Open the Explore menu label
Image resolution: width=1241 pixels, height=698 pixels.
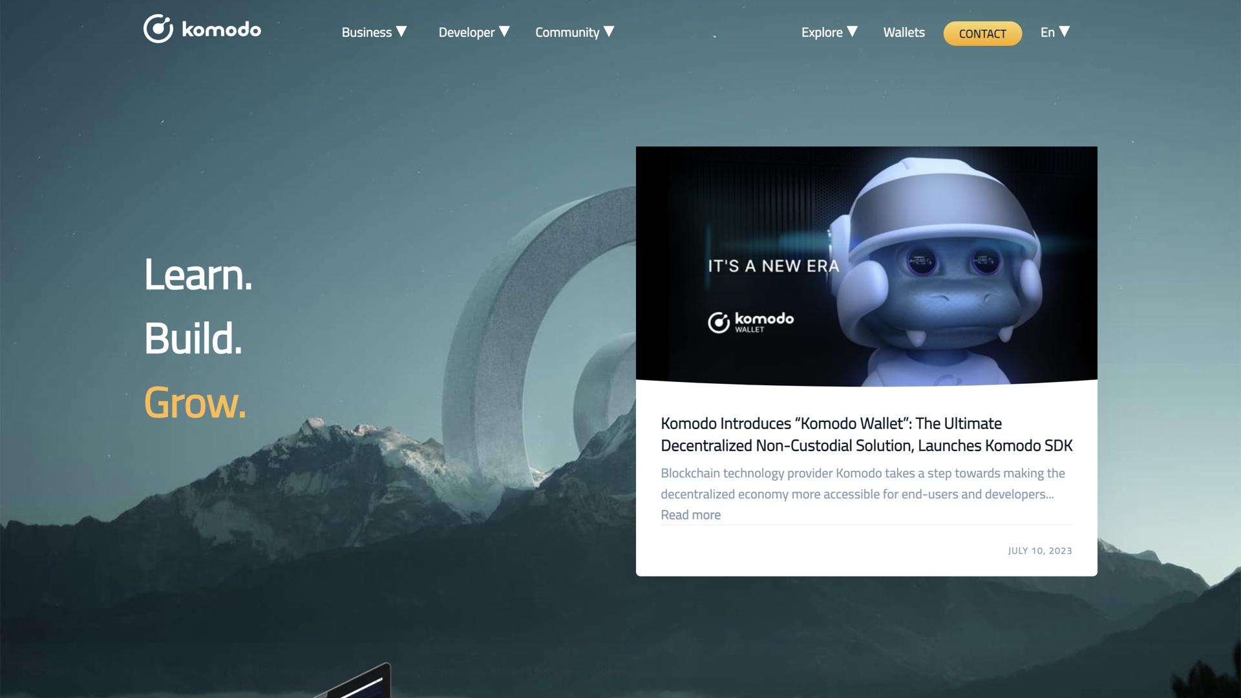pyautogui.click(x=822, y=32)
